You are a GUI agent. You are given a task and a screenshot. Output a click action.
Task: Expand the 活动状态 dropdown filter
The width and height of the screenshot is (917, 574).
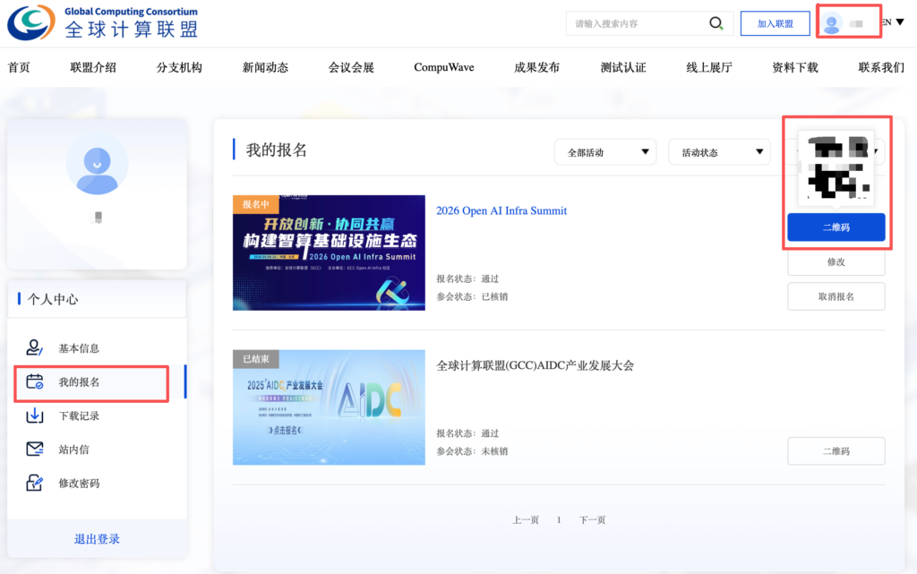click(x=719, y=152)
